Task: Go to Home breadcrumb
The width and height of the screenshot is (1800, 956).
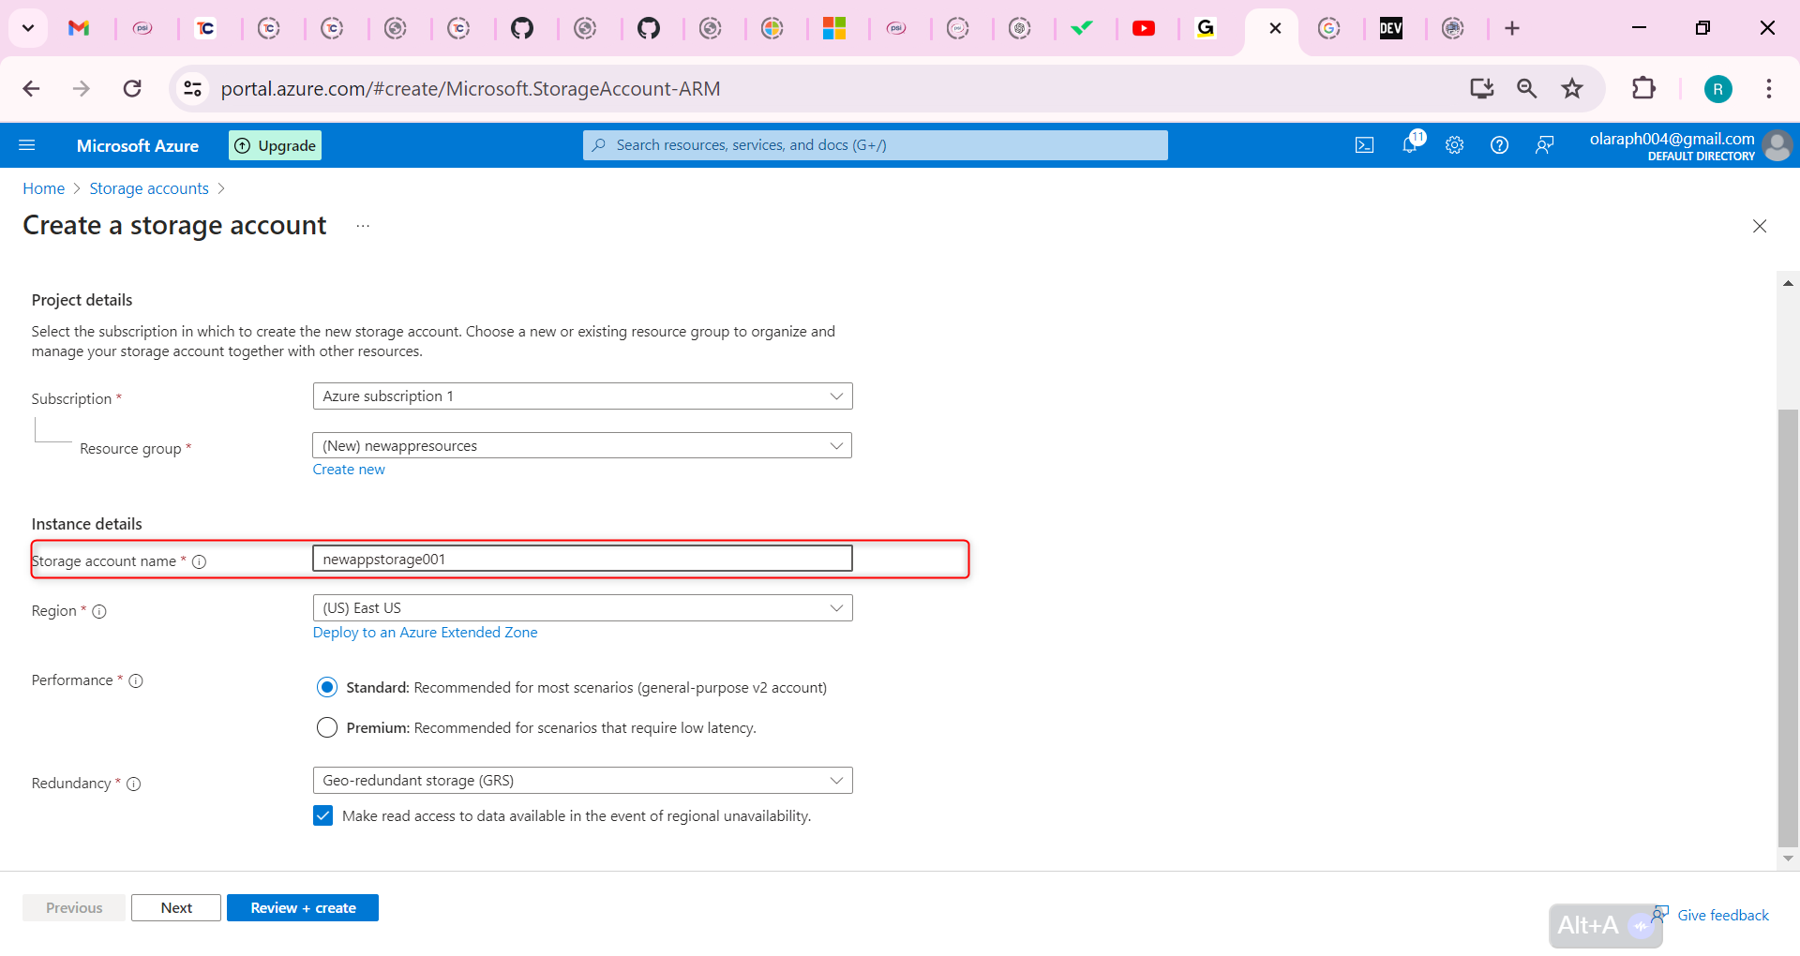Action: [44, 188]
